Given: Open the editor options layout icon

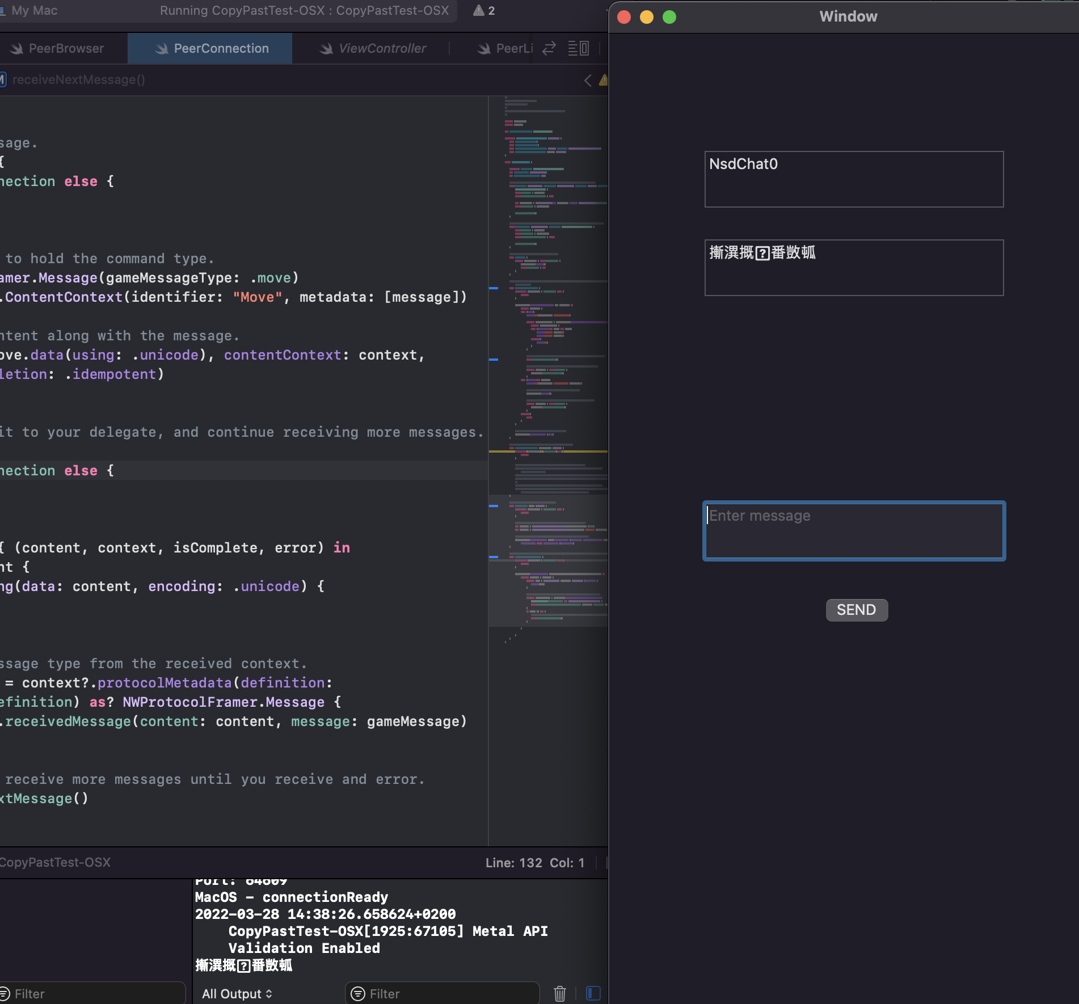Looking at the screenshot, I should [579, 49].
